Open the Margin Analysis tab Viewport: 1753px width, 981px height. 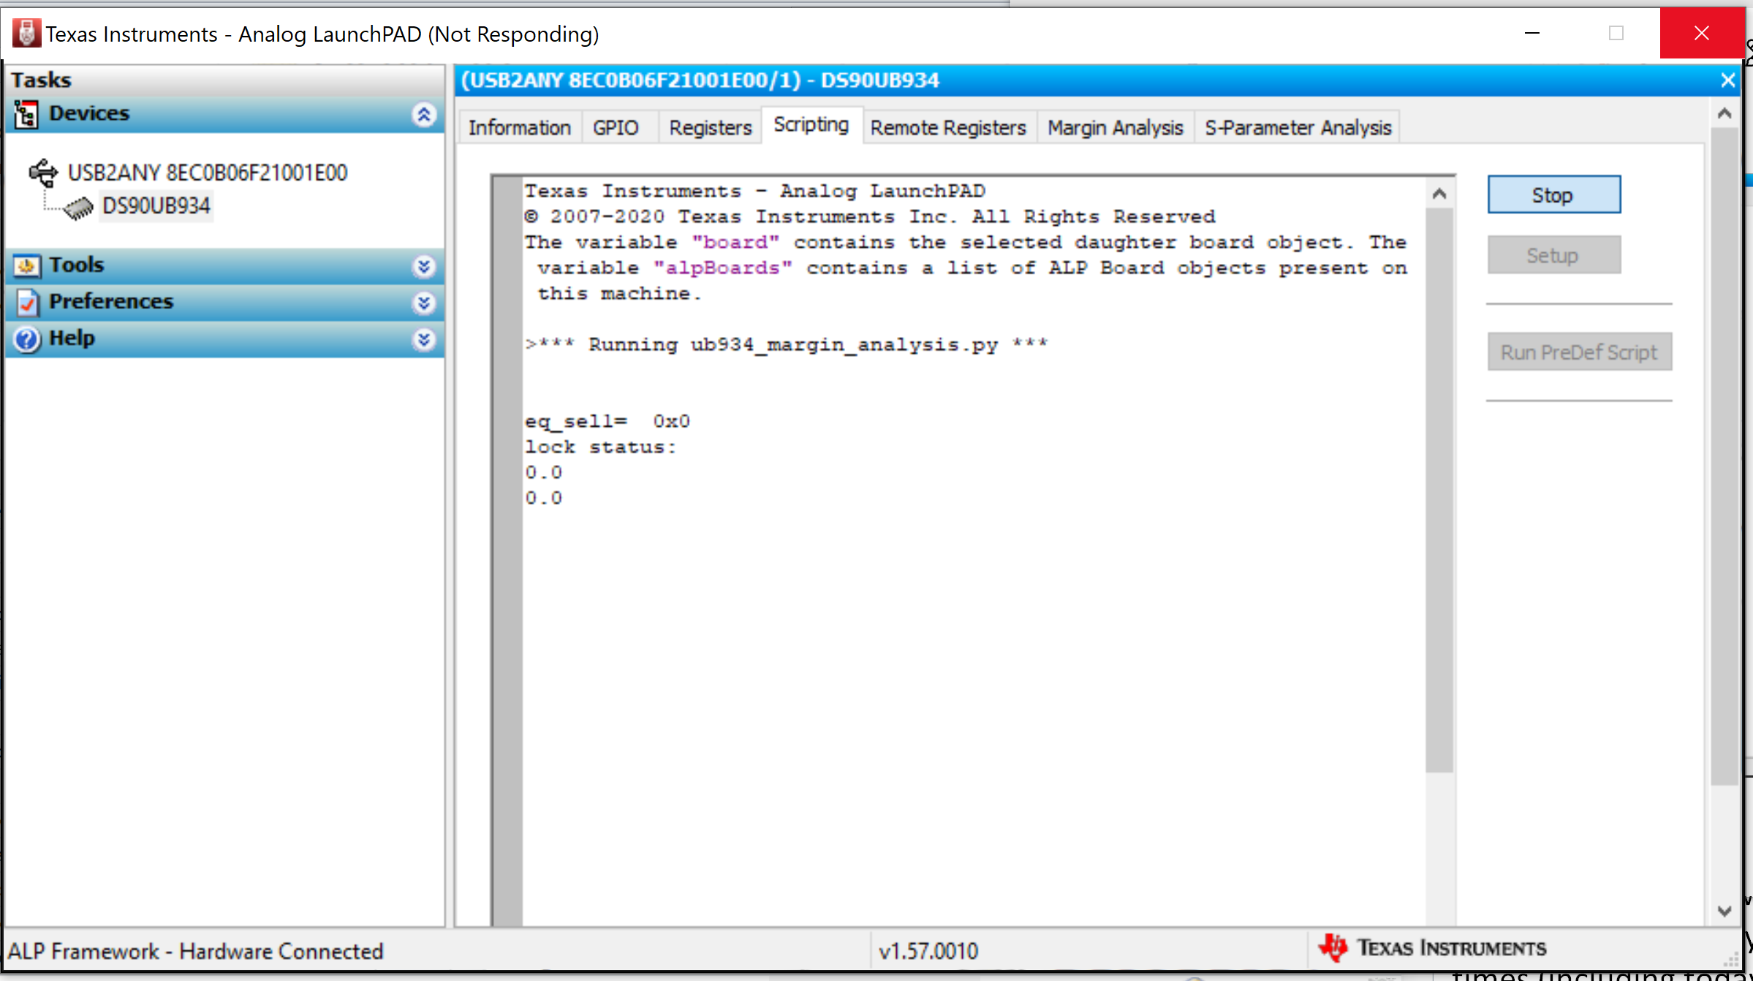[x=1115, y=128]
